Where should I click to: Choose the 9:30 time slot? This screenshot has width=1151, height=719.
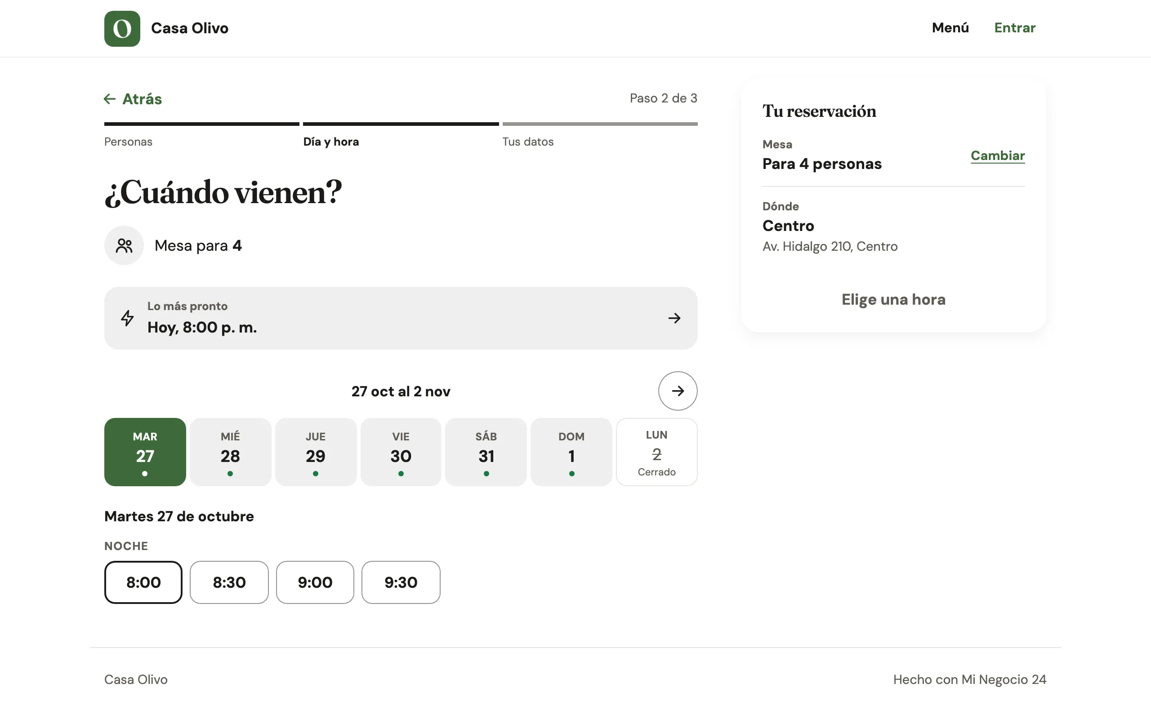(401, 582)
